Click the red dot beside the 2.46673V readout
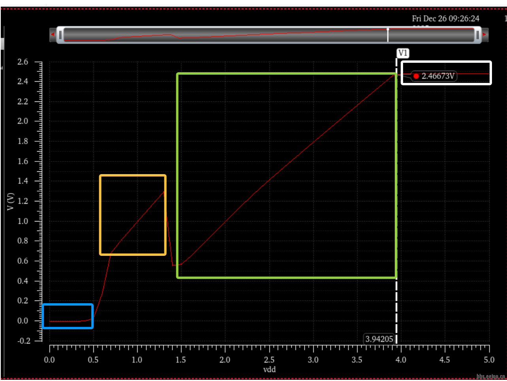The width and height of the screenshot is (507, 381). tap(416, 76)
